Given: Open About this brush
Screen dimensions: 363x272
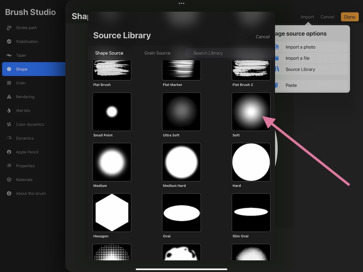Looking at the screenshot, I should pos(33,193).
